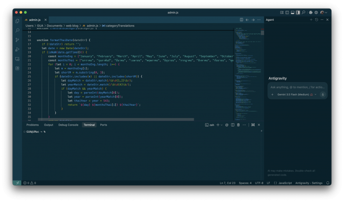This screenshot has height=202, width=344.
Task: Change end of line via LF
Action: click(268, 183)
